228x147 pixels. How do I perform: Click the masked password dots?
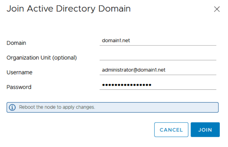[x=127, y=85]
